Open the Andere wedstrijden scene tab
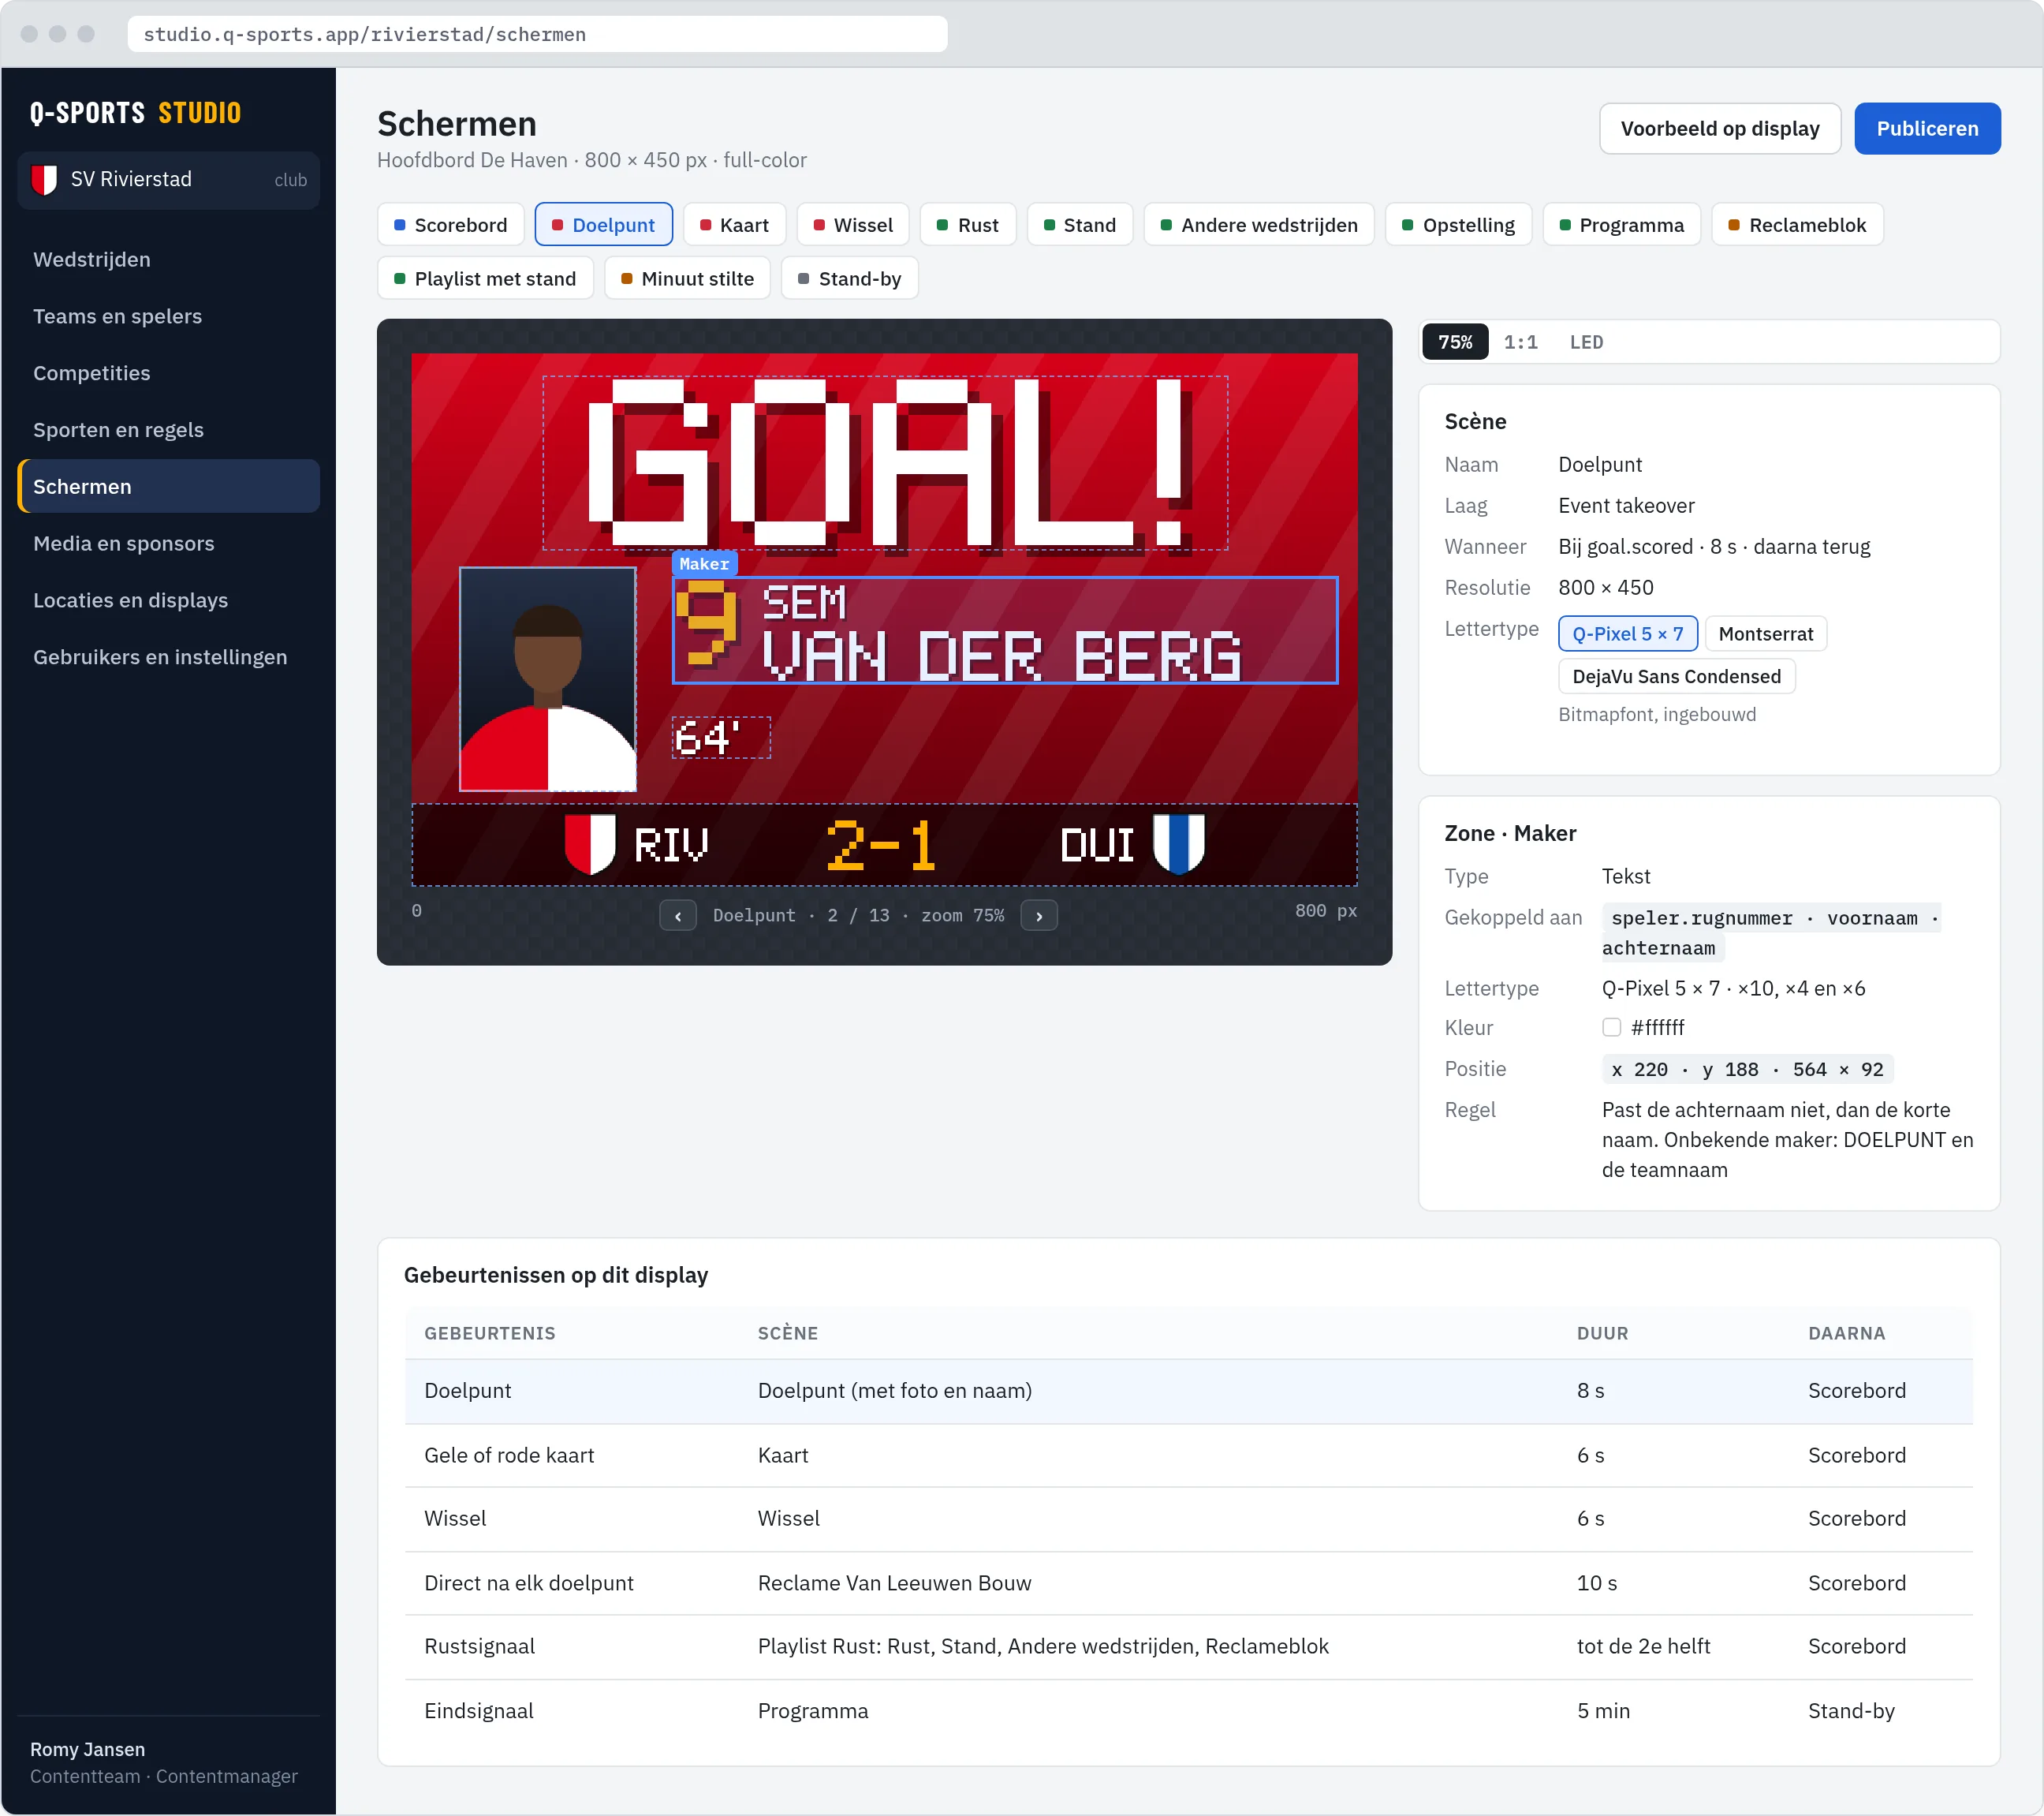 click(1259, 225)
